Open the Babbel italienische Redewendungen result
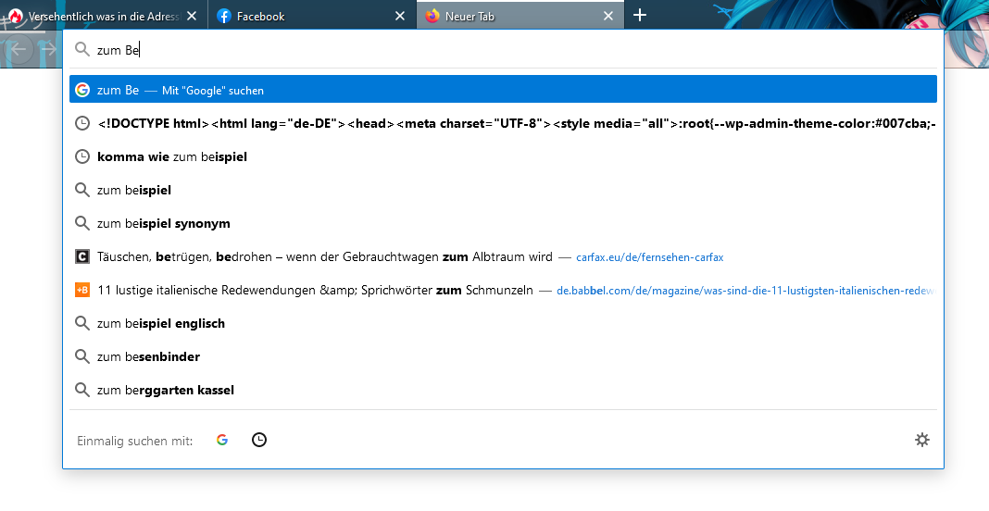Image resolution: width=989 pixels, height=511 pixels. point(315,290)
